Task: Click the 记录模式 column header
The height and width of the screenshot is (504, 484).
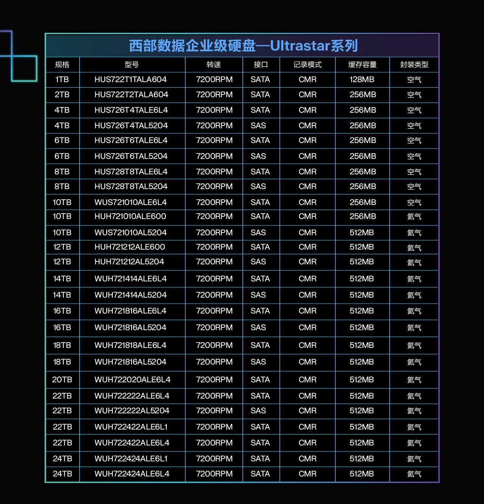Action: coord(307,65)
